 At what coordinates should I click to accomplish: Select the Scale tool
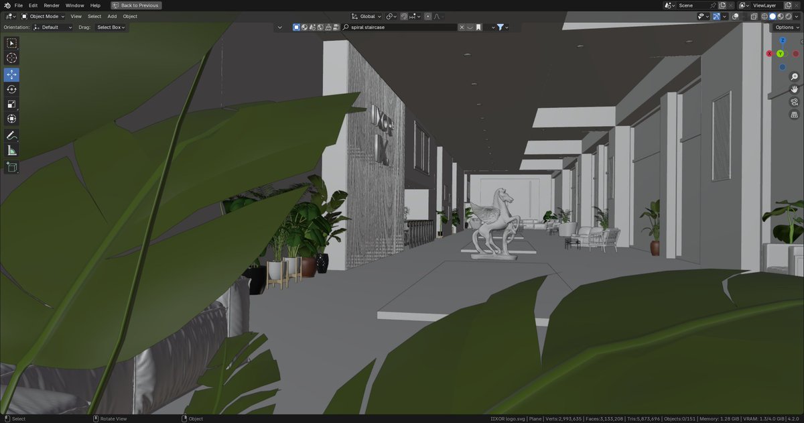(11, 104)
